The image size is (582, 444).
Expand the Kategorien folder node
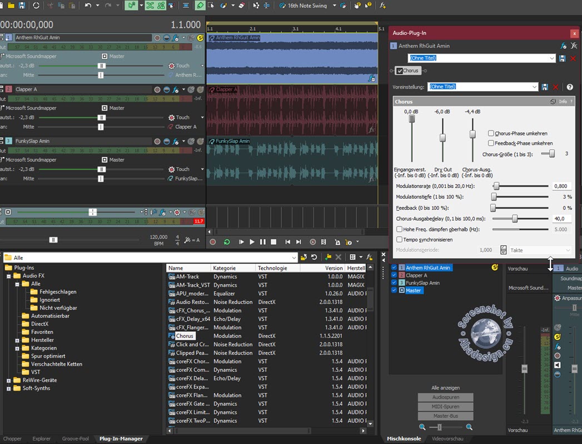click(17, 349)
